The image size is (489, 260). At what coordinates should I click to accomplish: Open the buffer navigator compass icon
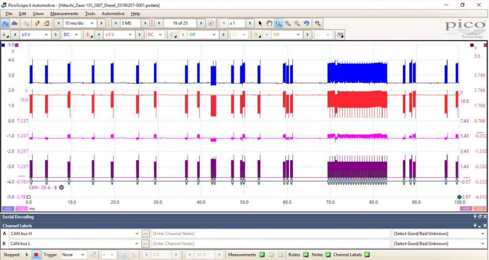(x=211, y=23)
